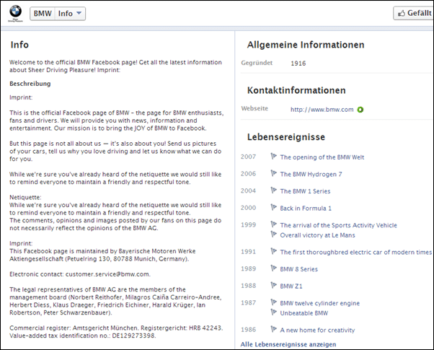The width and height of the screenshot is (434, 350).
Task: Click flag icon beside BMW Welt opening
Action: (273, 157)
